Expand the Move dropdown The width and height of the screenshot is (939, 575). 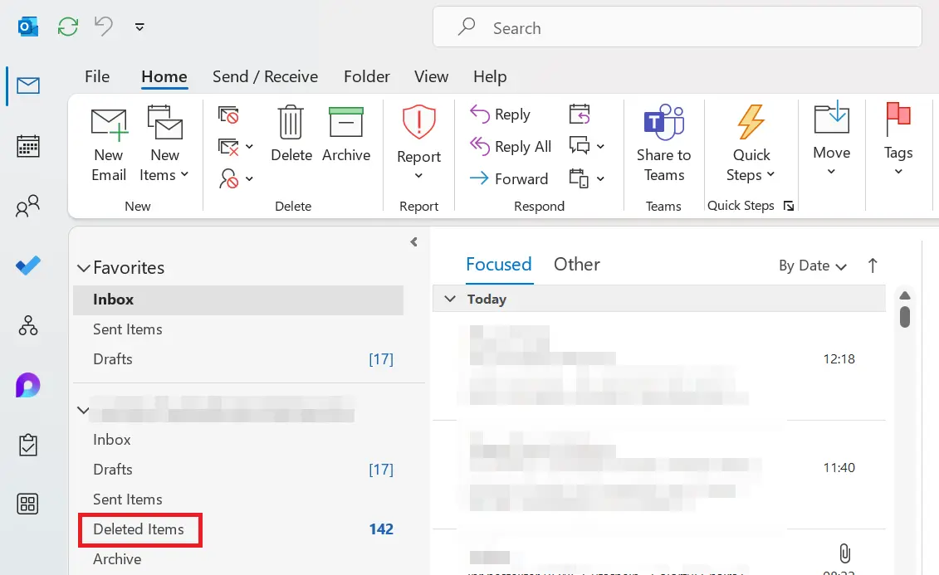pos(831,172)
